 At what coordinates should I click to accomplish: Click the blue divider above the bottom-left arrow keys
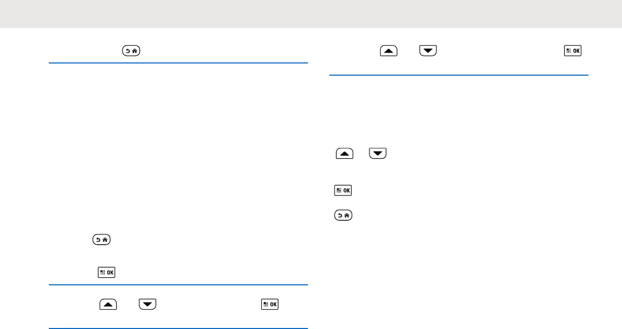(x=178, y=285)
